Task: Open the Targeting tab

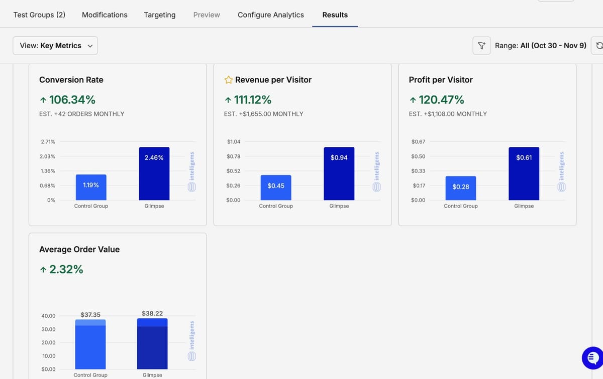Action: pos(159,15)
